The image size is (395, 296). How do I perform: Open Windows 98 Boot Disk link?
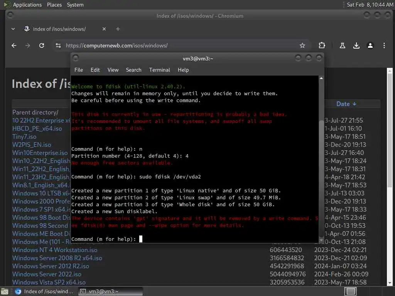coord(41,217)
